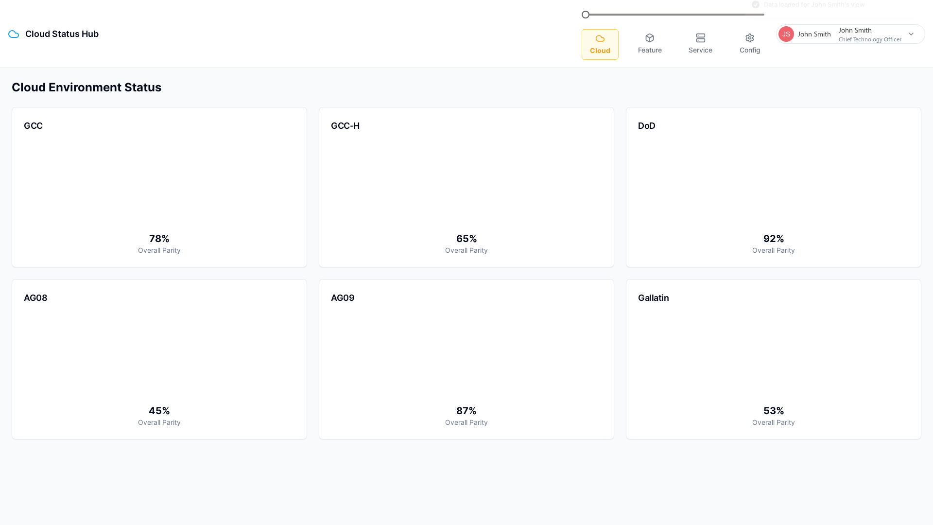Click the 92% parity value
933x525 pixels.
pos(774,239)
